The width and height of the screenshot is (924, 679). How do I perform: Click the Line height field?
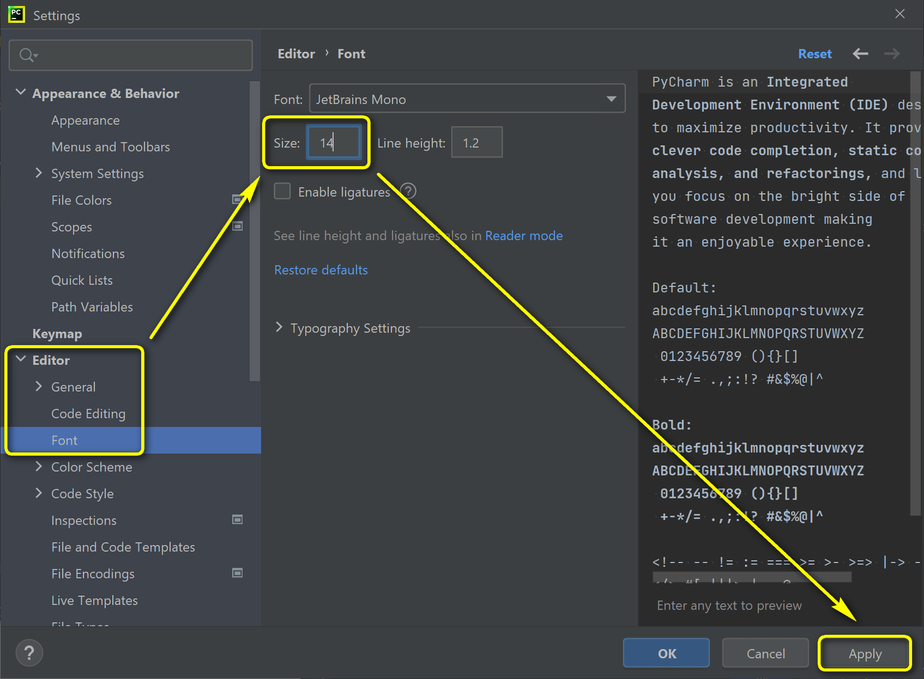coord(477,142)
